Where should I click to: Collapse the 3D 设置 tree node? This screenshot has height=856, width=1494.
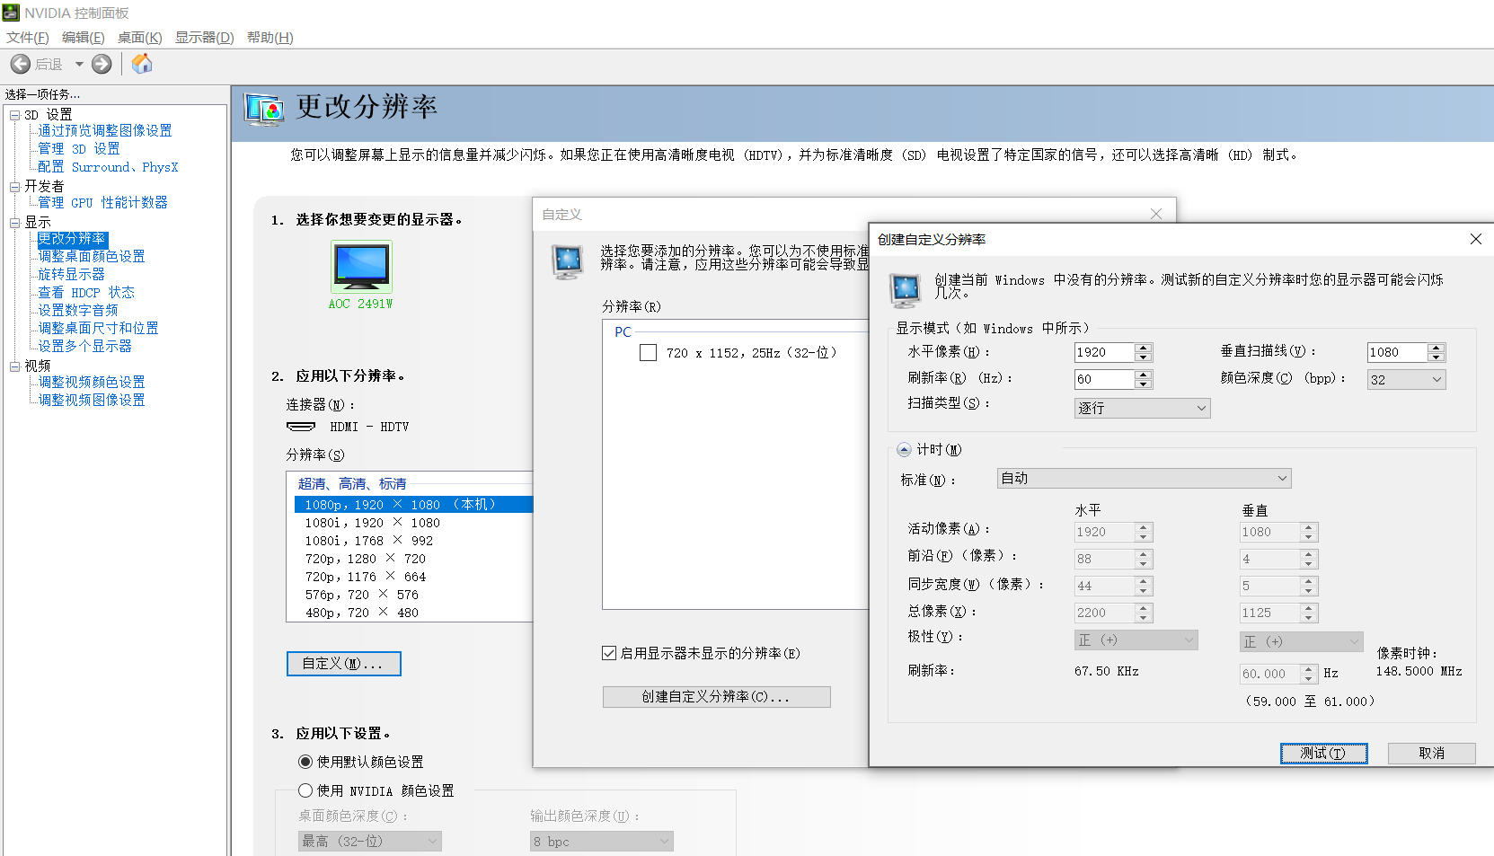[x=14, y=115]
